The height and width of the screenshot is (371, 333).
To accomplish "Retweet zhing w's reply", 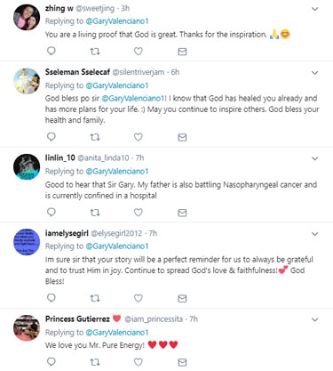I will click(x=95, y=52).
